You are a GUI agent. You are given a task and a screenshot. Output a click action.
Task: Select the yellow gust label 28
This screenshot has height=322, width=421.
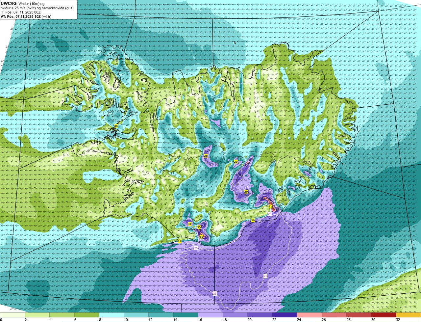(206, 156)
